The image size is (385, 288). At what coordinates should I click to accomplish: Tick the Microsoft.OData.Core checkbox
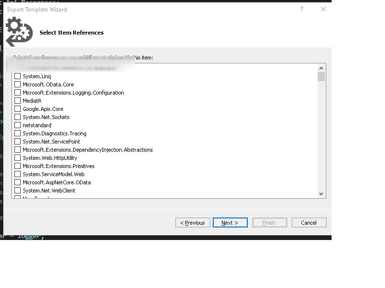[x=17, y=84]
